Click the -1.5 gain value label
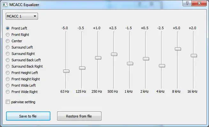The image size is (209, 127). tap(129, 28)
